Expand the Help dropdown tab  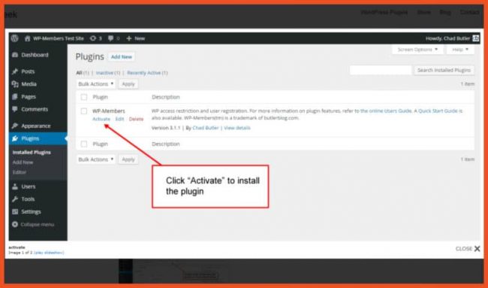pos(460,50)
